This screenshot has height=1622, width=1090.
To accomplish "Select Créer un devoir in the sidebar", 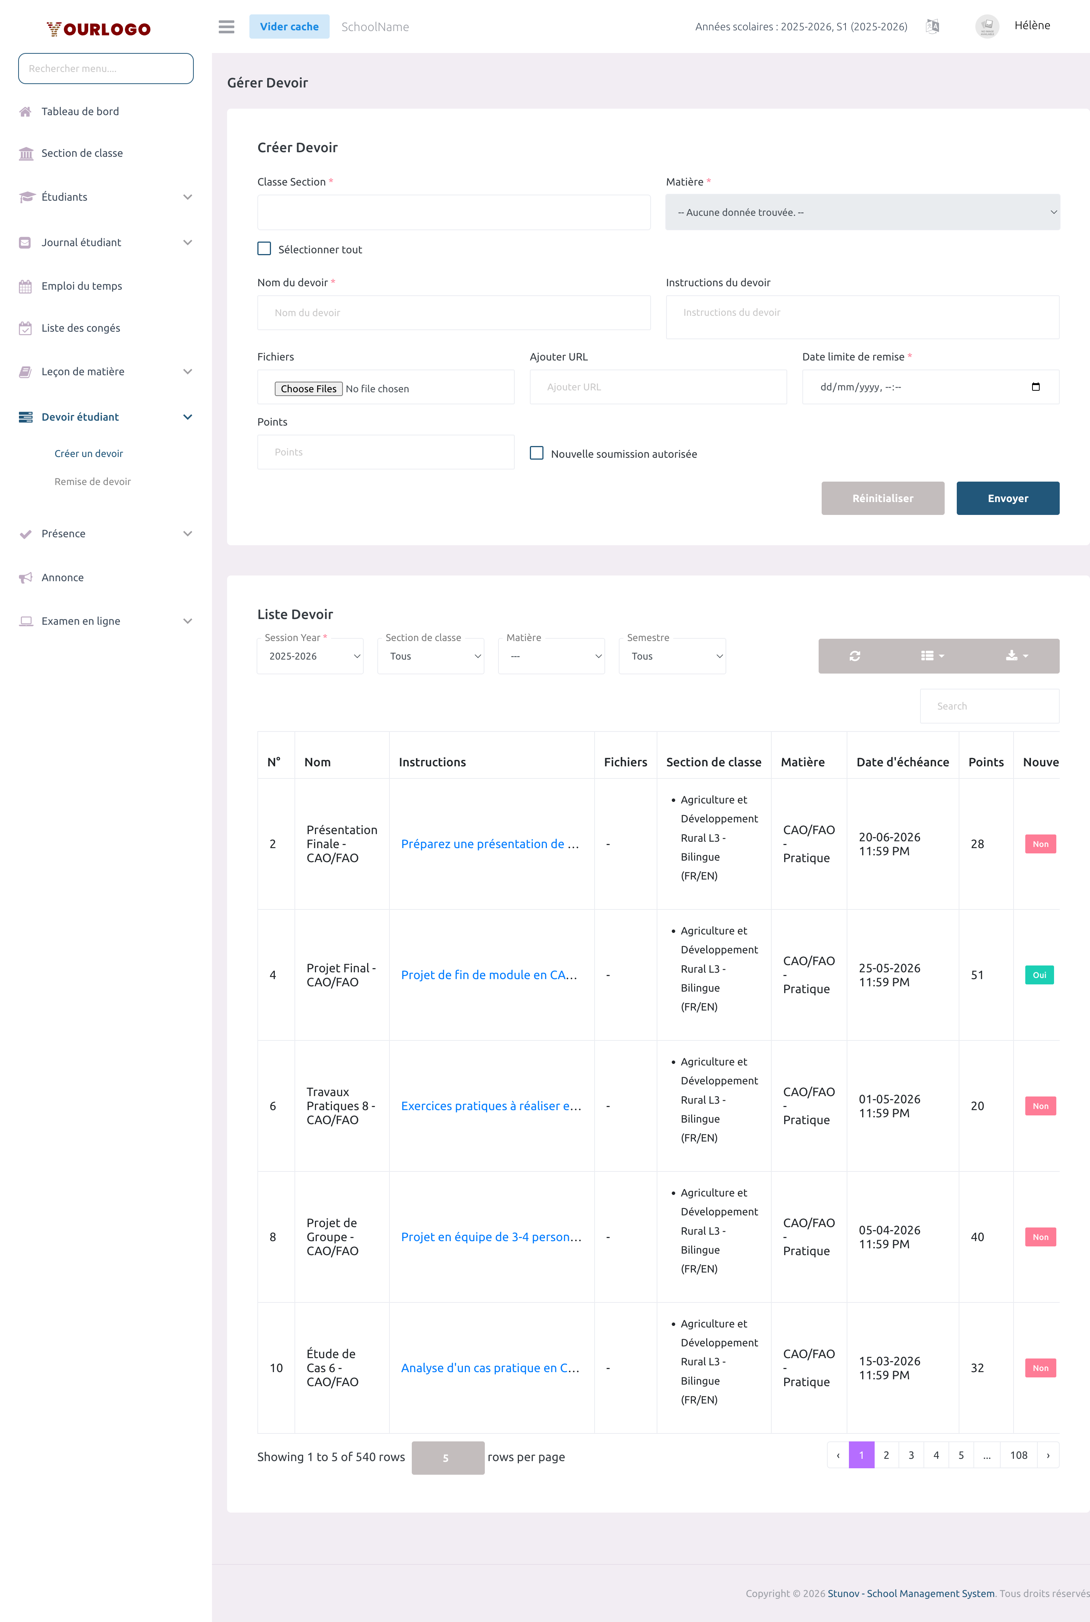I will coord(88,452).
